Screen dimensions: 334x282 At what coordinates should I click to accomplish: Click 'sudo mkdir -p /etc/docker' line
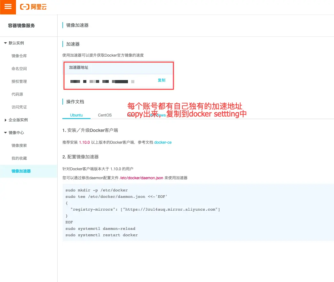97,190
